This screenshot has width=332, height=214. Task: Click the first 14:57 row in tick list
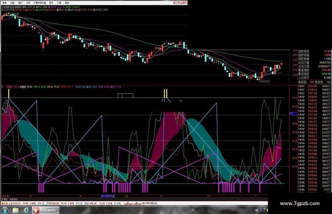coord(314,86)
